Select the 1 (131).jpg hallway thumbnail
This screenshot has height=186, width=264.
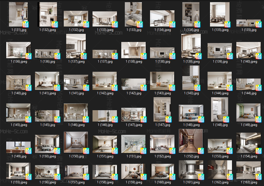pyautogui.click(x=18, y=14)
